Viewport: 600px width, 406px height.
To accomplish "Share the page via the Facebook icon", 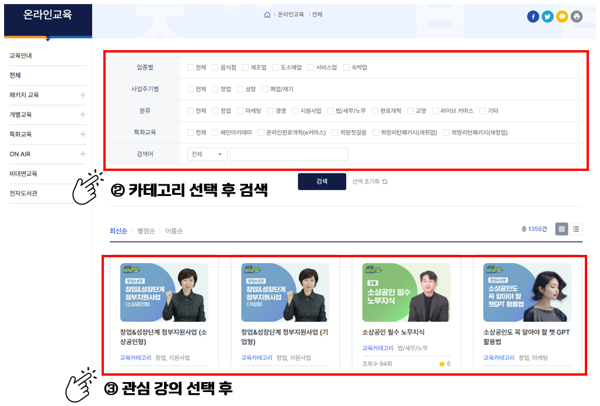I will point(533,16).
